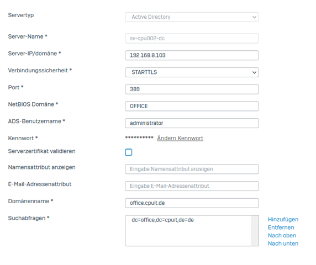Select the dc=office,dc=cpuit,de=de search query entry
316x265 pixels.
[162, 220]
